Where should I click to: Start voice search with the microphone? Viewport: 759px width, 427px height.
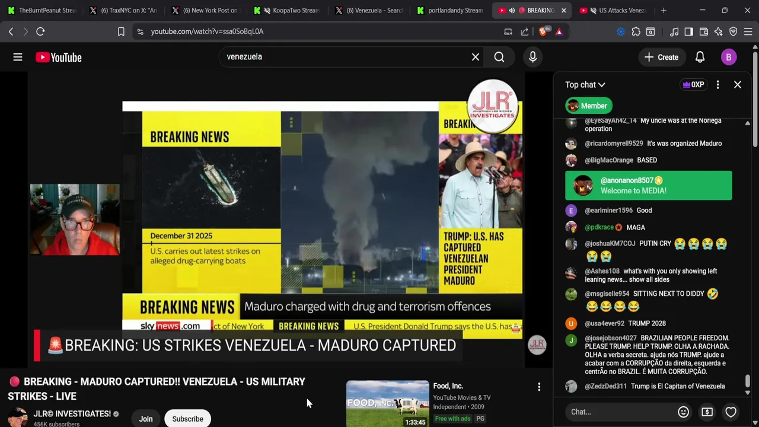pos(532,57)
